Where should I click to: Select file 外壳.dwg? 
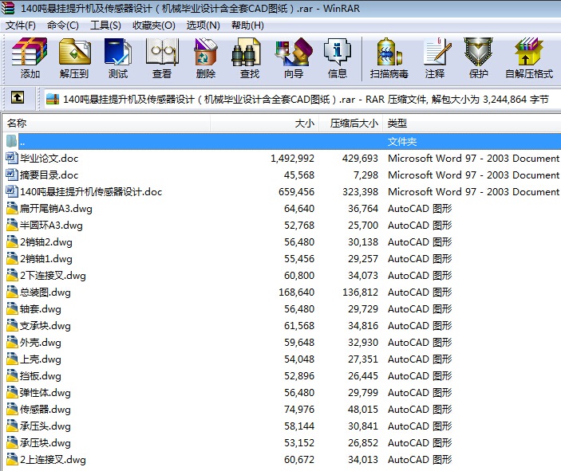(41, 343)
